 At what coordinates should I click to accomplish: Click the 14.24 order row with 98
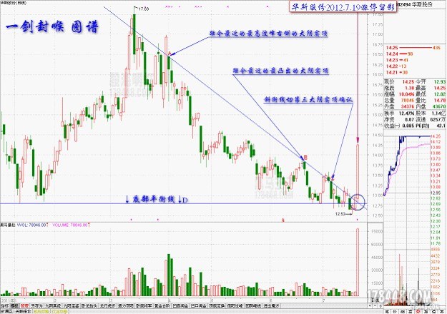coord(399,54)
